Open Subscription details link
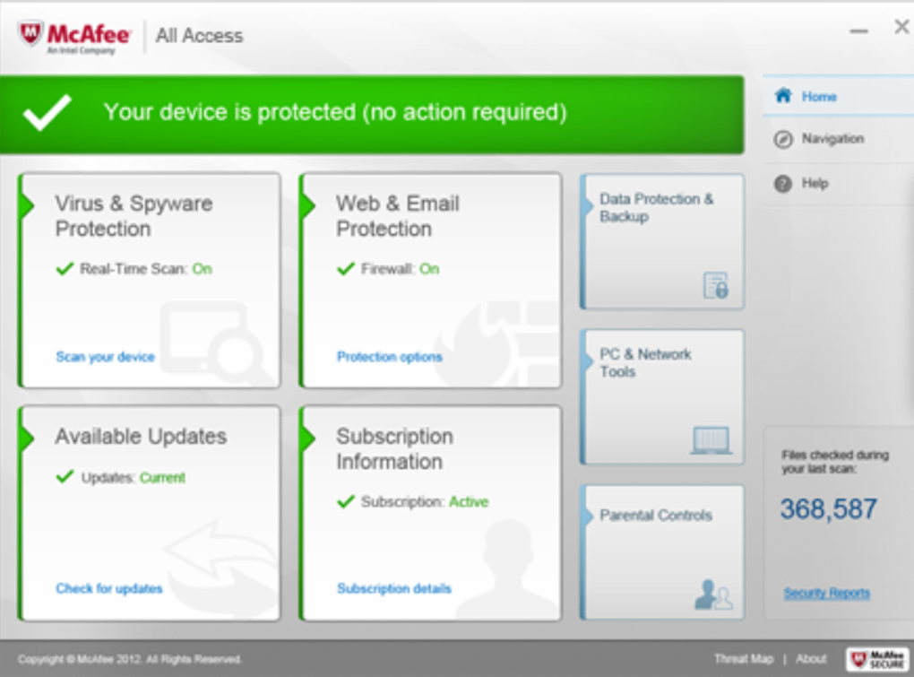 point(394,588)
